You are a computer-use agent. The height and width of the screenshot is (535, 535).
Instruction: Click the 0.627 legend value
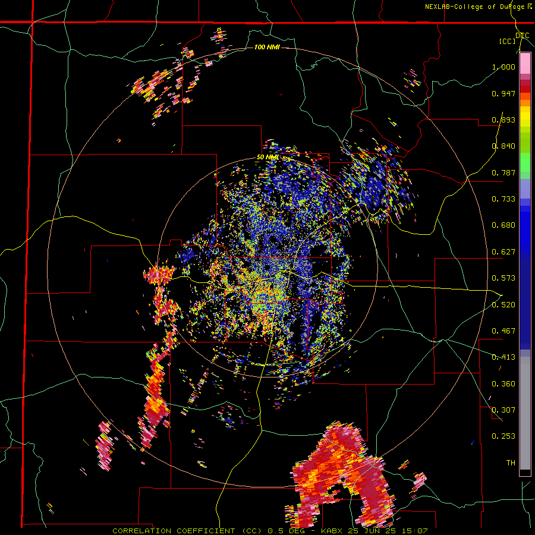503,252
